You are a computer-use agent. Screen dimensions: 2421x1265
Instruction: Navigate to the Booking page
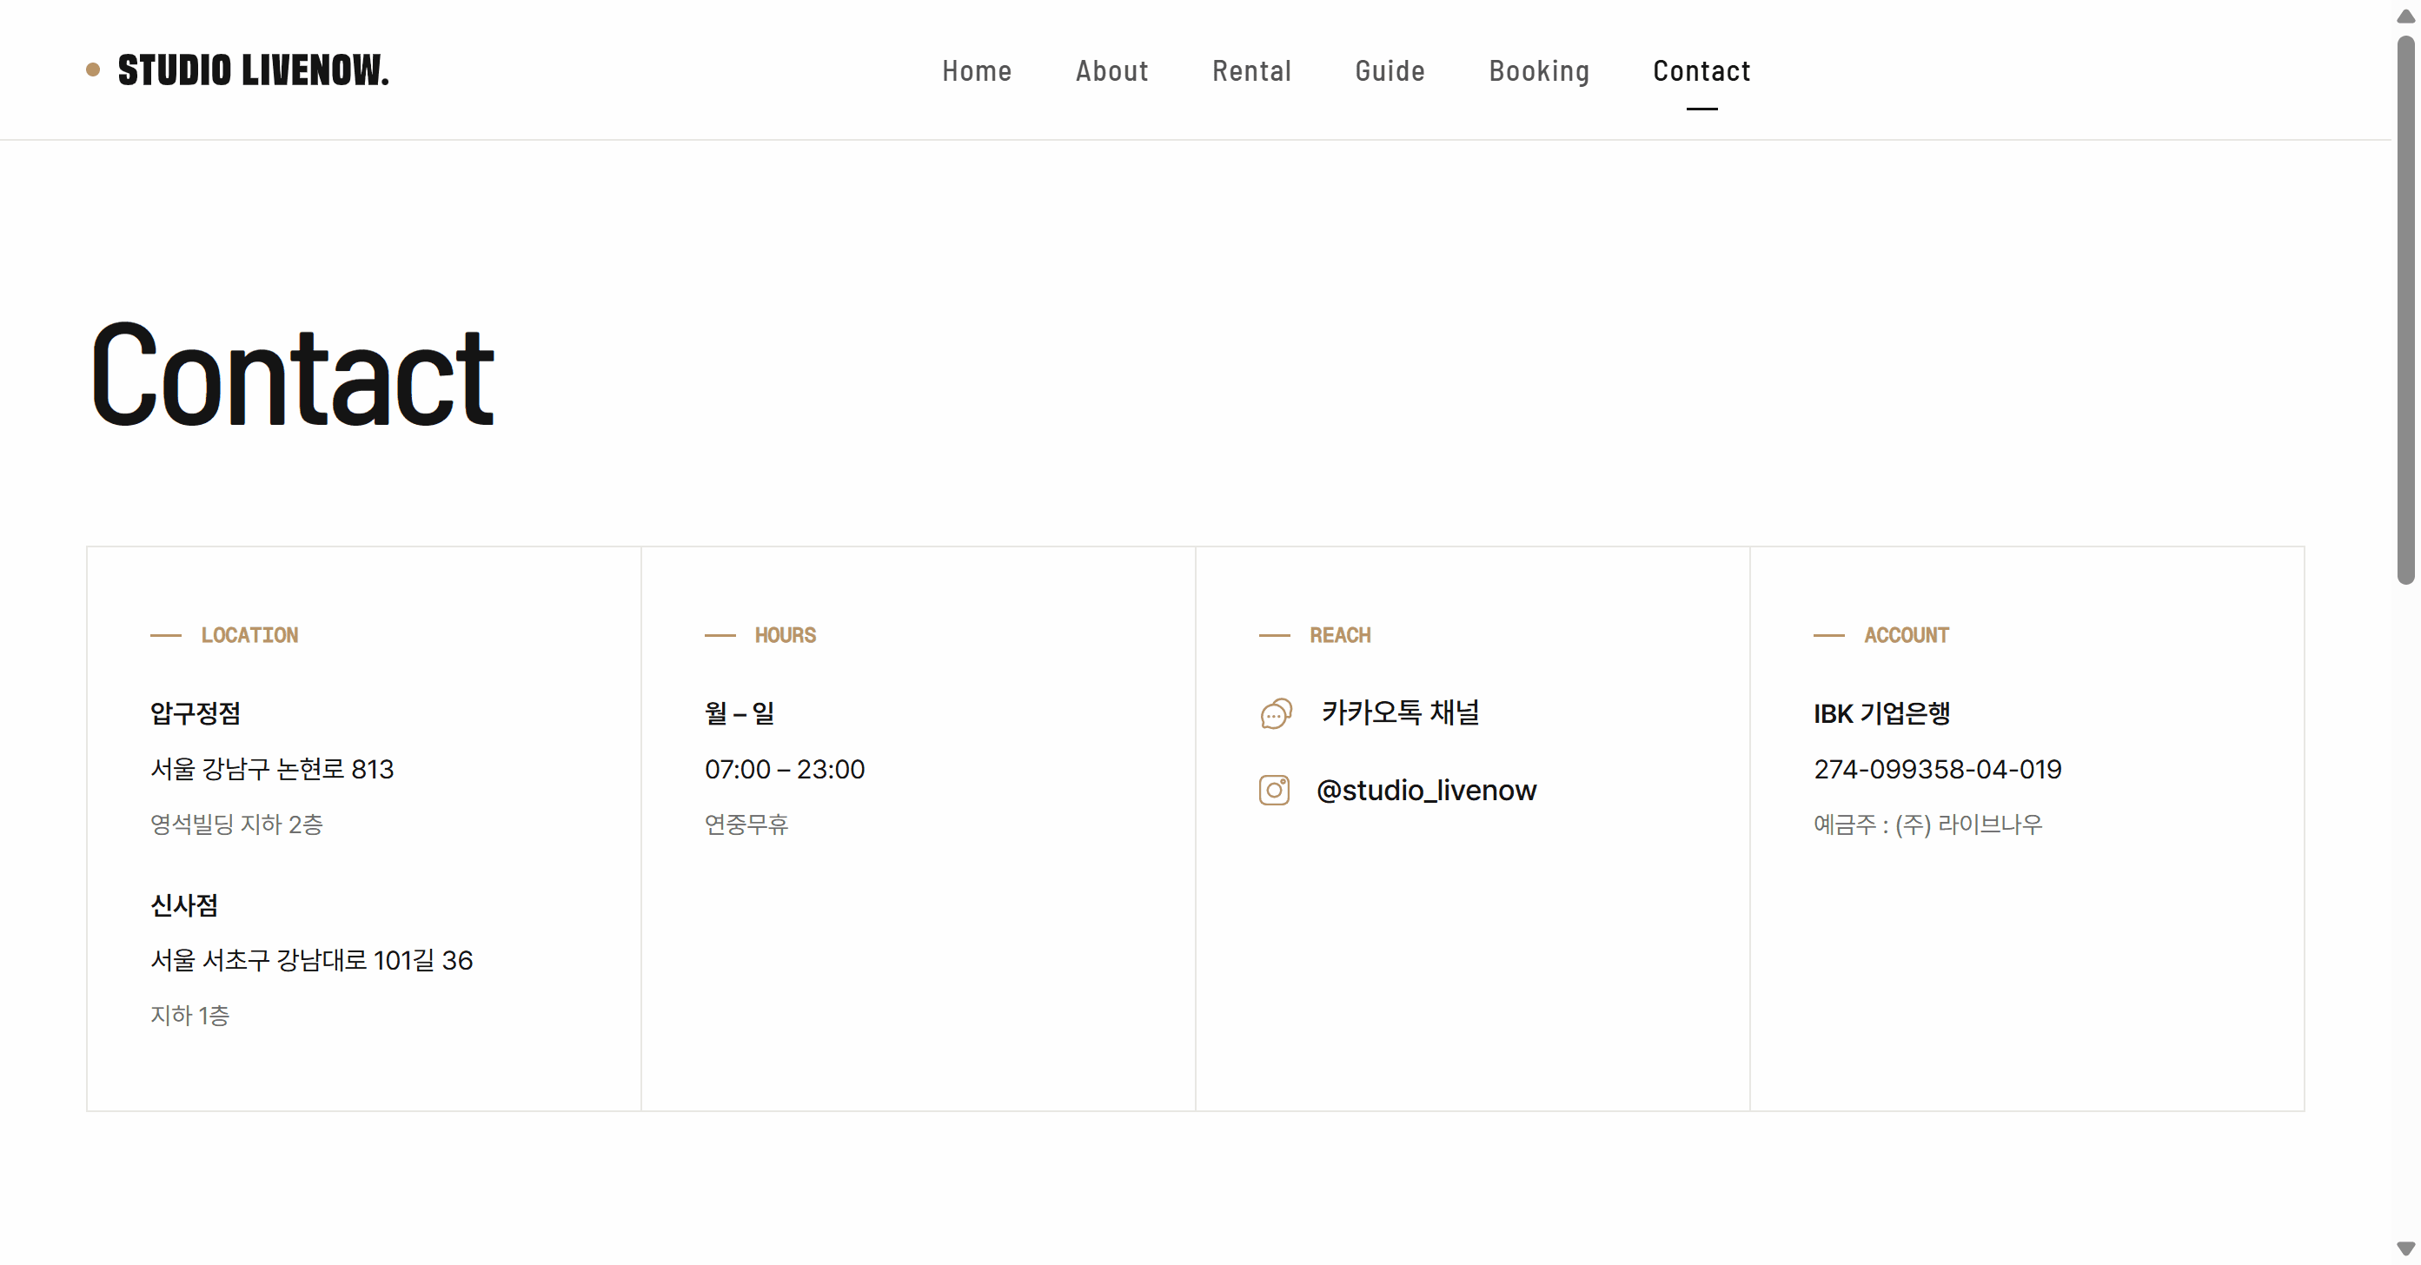1538,70
